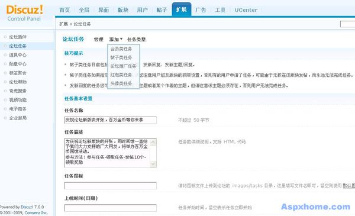The image size is (355, 216).
Task: Open the 界面 tab
Action: (104, 10)
